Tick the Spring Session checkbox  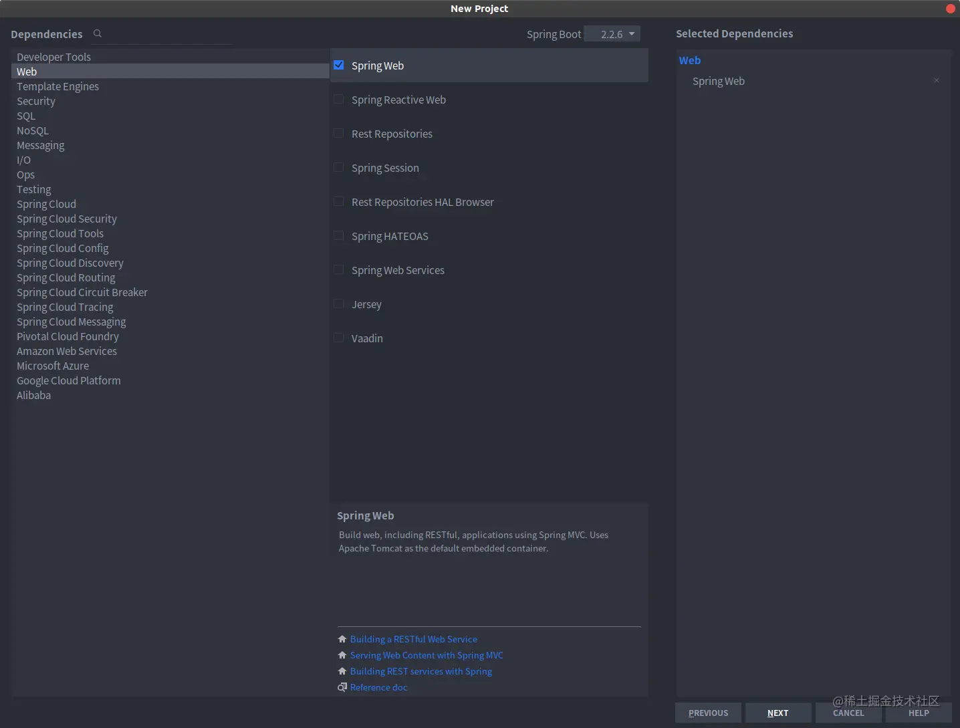coord(339,167)
